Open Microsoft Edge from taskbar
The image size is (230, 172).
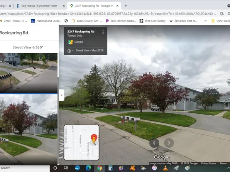[88, 168]
